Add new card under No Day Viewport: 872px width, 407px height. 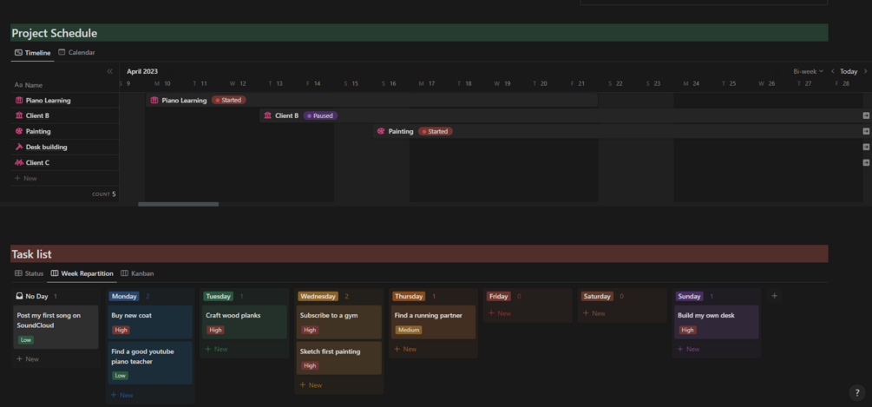(x=28, y=359)
